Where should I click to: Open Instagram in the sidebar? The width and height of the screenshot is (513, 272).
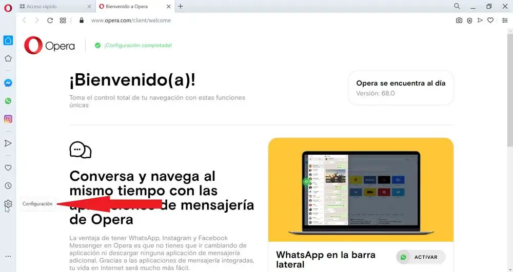click(x=8, y=119)
